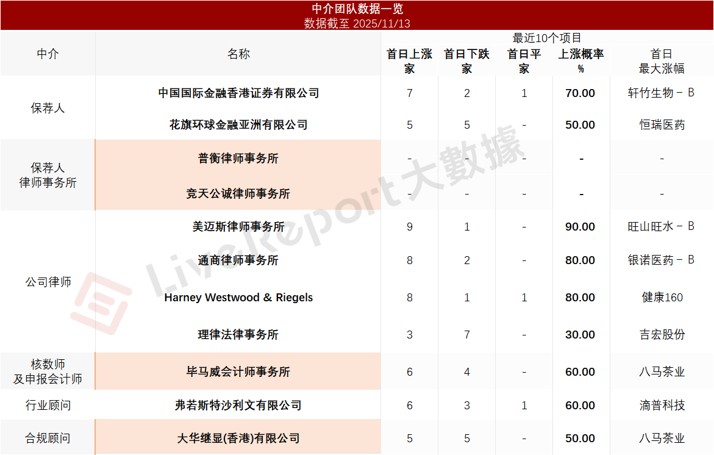Click the 30.00 probability value
Image resolution: width=714 pixels, height=455 pixels.
pyautogui.click(x=580, y=334)
